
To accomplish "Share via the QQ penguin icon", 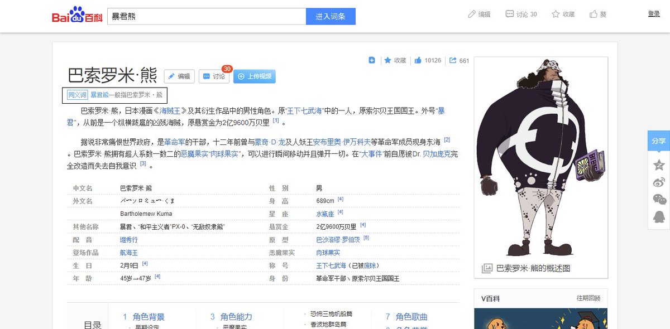I will 659,216.
